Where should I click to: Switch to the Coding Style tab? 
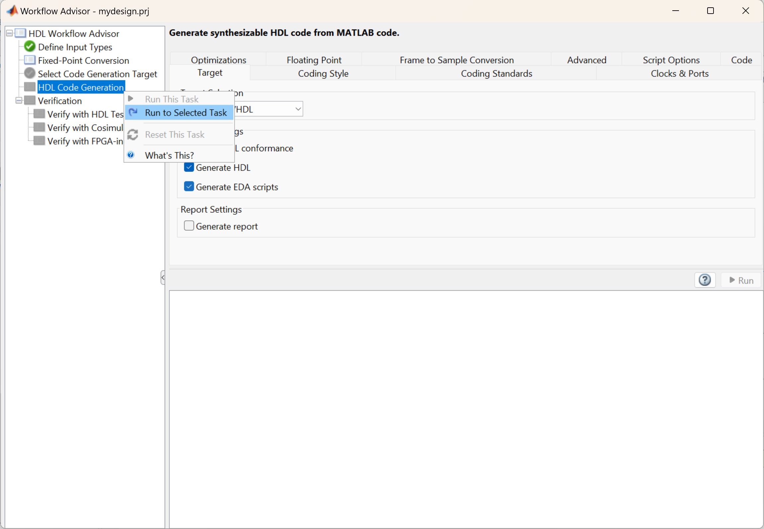(x=323, y=74)
